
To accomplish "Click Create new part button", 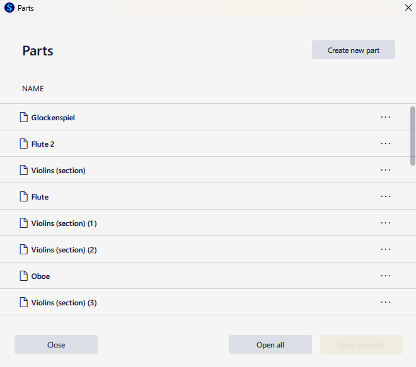I will coord(354,50).
